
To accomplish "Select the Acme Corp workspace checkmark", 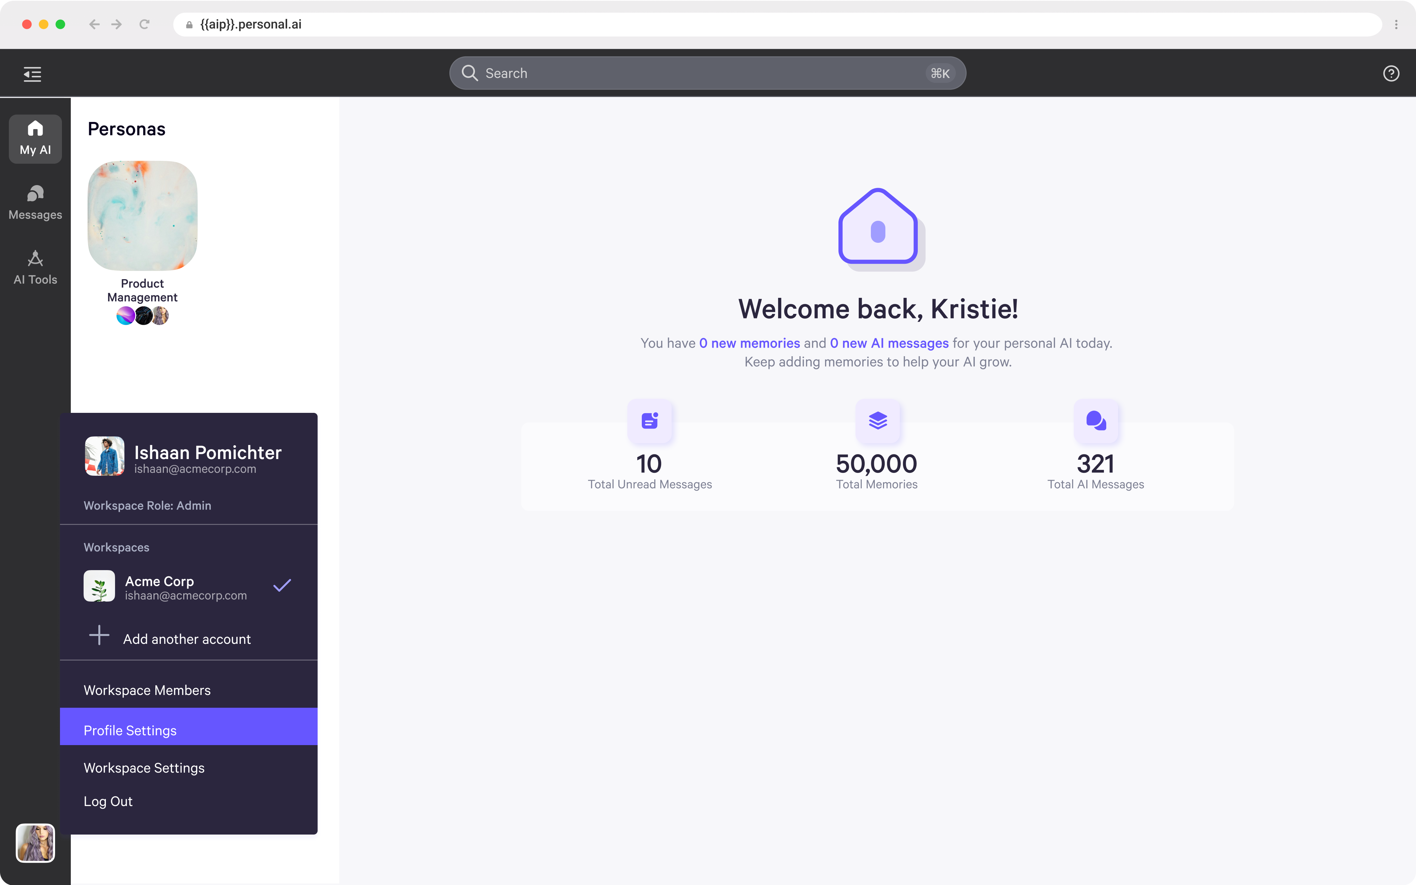I will click(x=282, y=585).
